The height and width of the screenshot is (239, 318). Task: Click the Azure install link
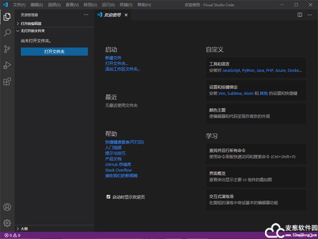pos(280,70)
